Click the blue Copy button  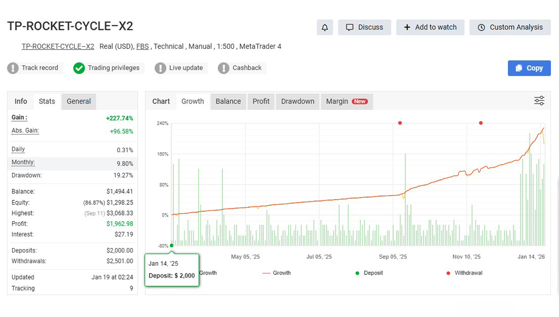click(x=529, y=68)
